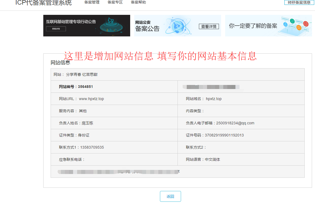Click 查看详情 in 网站公安备案公告 banner
This screenshot has height=212, width=315.
point(209,26)
